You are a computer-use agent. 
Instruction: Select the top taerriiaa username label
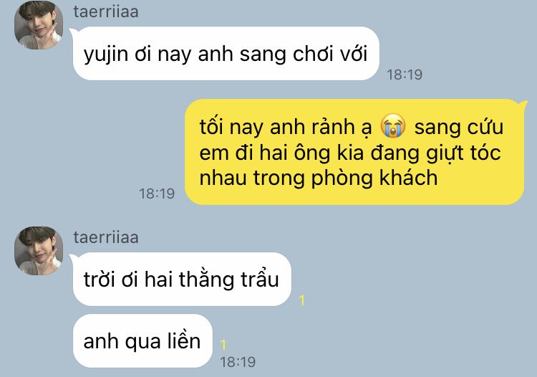(x=106, y=11)
